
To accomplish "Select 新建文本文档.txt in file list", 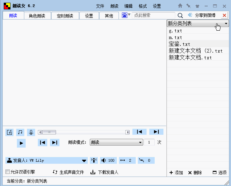I will click(x=198, y=57).
